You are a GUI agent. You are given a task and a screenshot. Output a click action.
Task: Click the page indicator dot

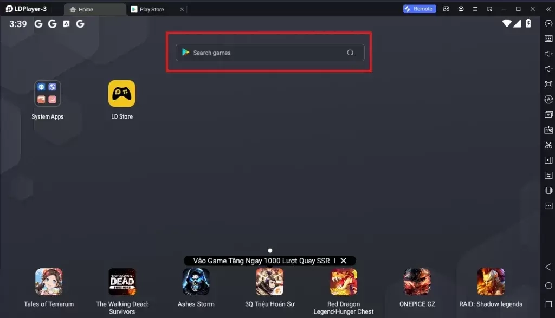click(x=270, y=250)
